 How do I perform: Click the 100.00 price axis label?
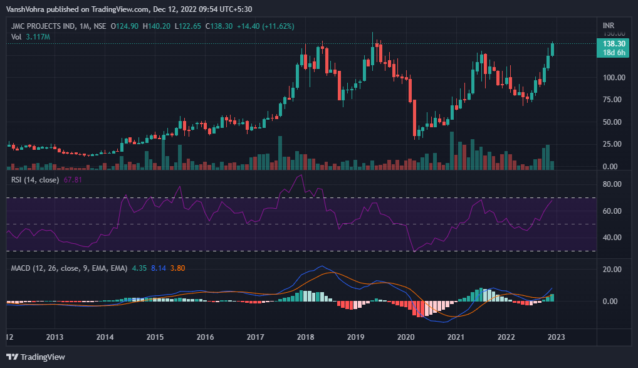click(614, 77)
